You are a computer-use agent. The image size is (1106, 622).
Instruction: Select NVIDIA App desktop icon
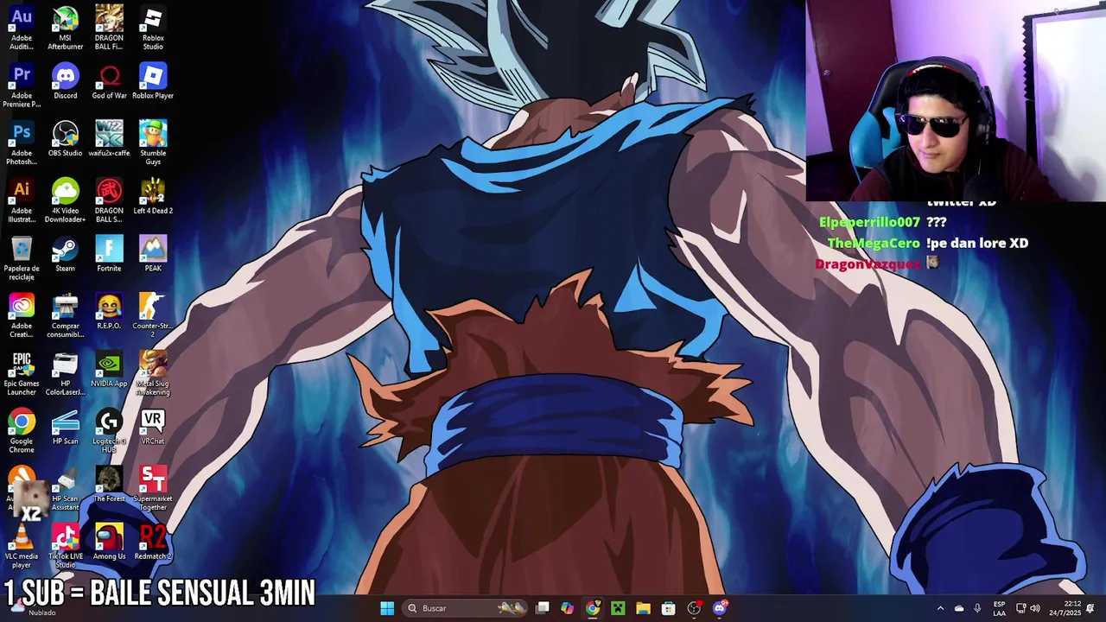pyautogui.click(x=109, y=371)
